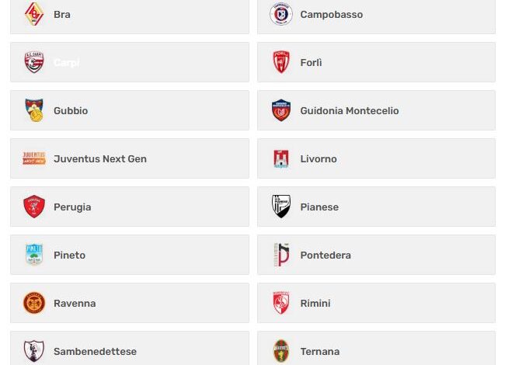Click the Pontedera team name

(326, 255)
